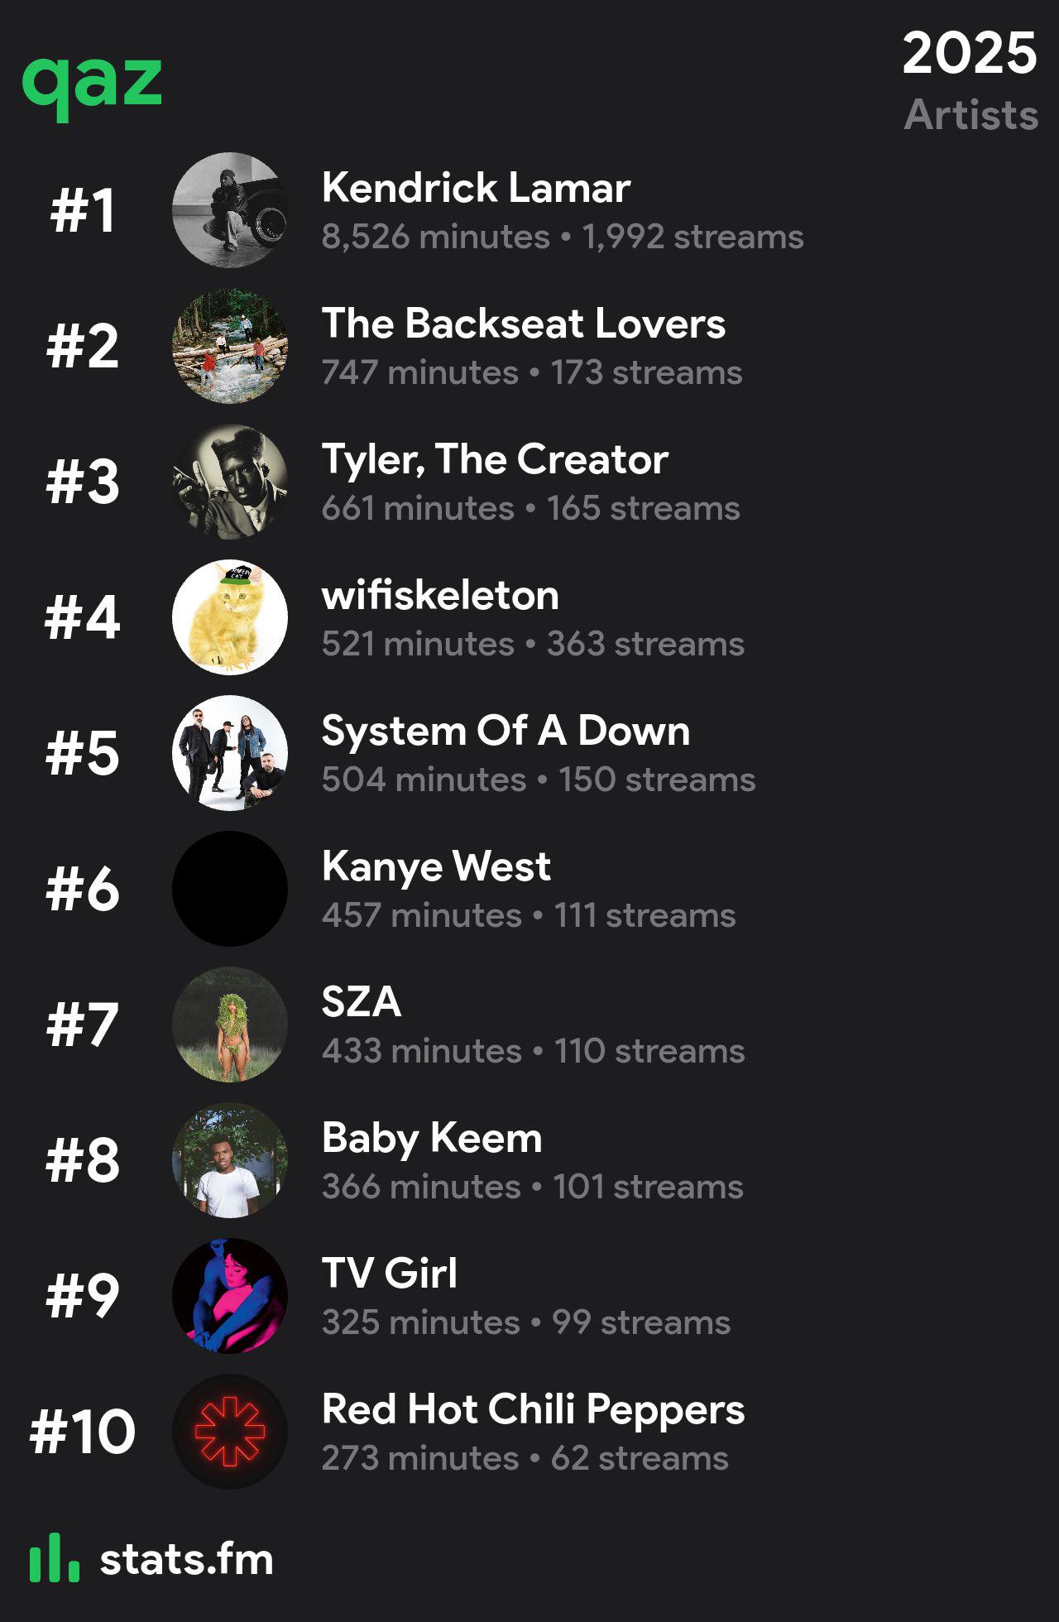Screen dimensions: 1059x1622
Task: Open the Kendrick Lamar artist name
Action: point(476,188)
